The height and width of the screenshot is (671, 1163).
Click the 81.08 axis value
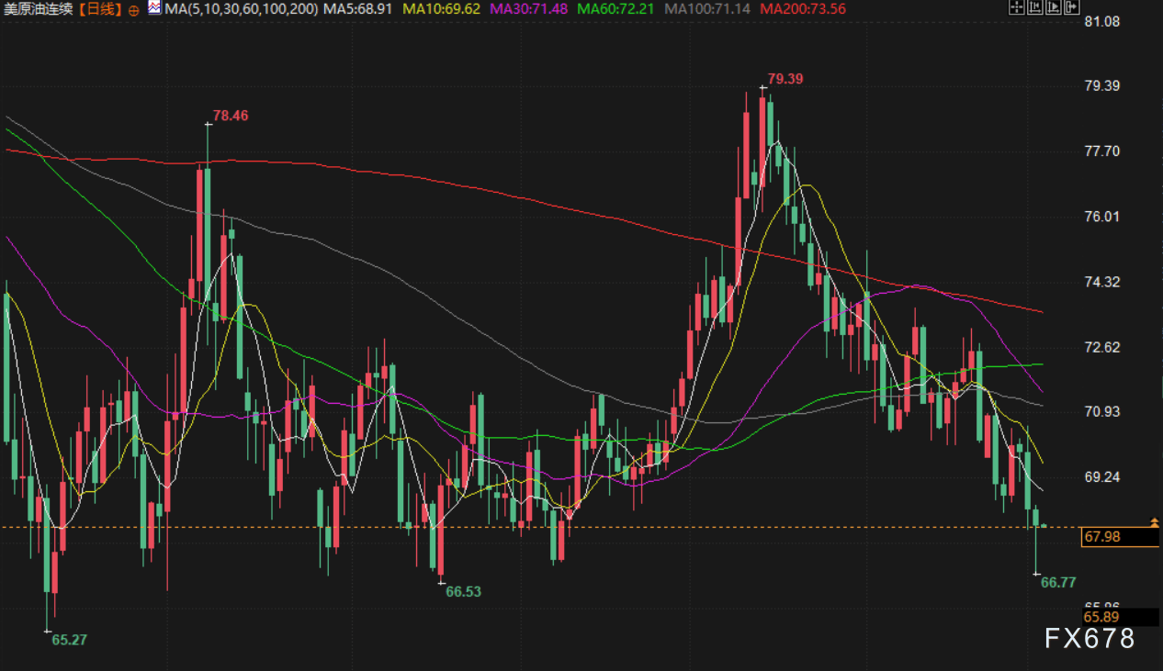click(1102, 21)
